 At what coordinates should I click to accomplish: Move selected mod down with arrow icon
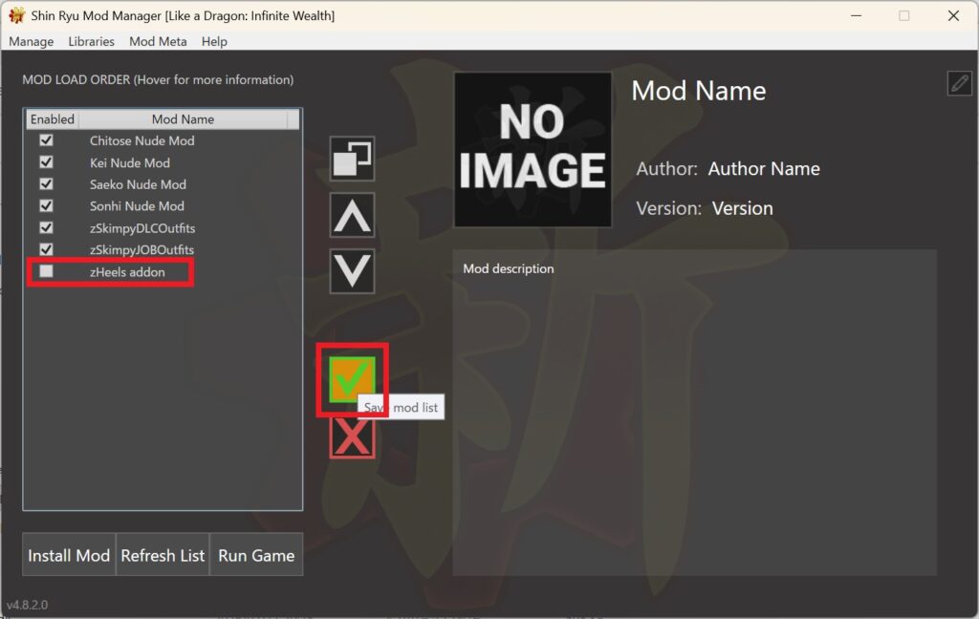(x=352, y=271)
